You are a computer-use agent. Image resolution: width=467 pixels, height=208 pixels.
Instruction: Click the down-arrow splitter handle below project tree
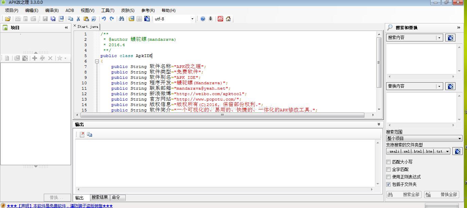[x=36, y=167]
